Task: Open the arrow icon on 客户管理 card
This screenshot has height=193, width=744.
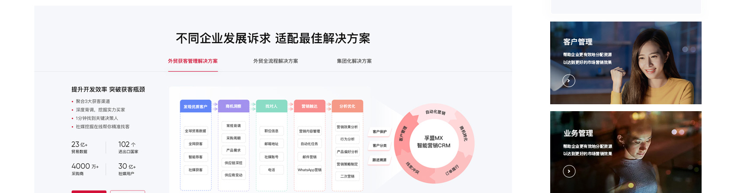Action: [x=569, y=81]
